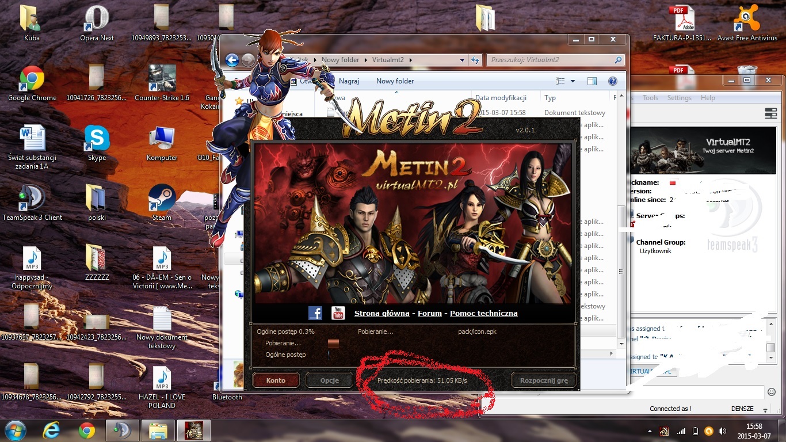Screen dimensions: 786x442
Task: Open the Strona główna link
Action: pos(382,314)
